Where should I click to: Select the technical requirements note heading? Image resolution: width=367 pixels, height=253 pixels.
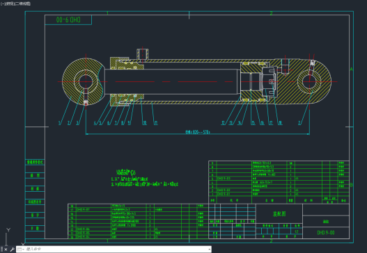tap(125, 172)
